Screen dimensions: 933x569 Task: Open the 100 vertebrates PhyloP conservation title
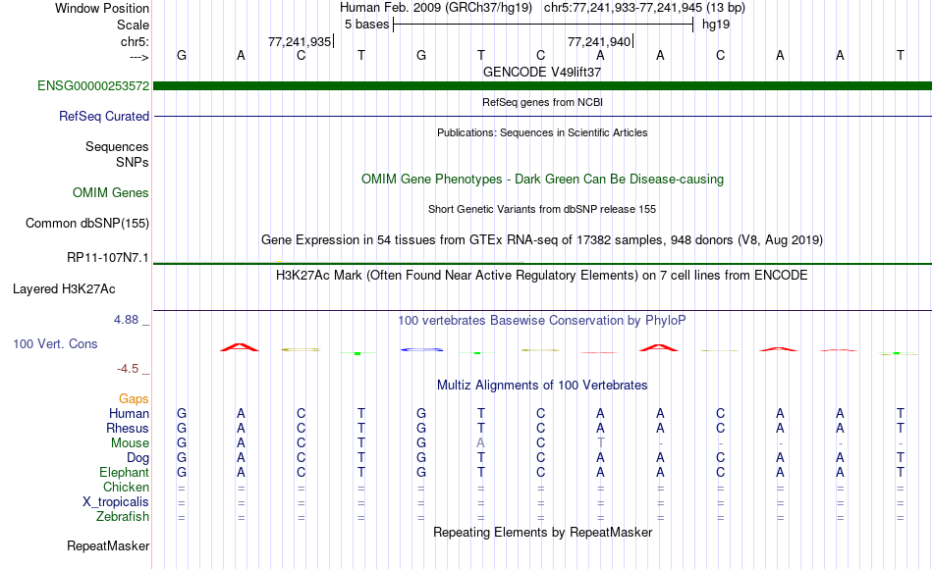pyautogui.click(x=542, y=321)
